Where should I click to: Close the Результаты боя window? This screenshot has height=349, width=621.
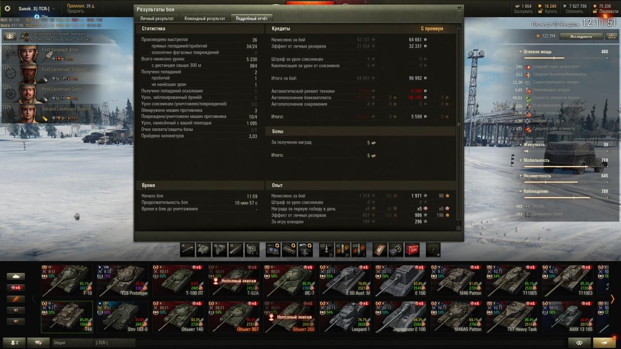(459, 8)
